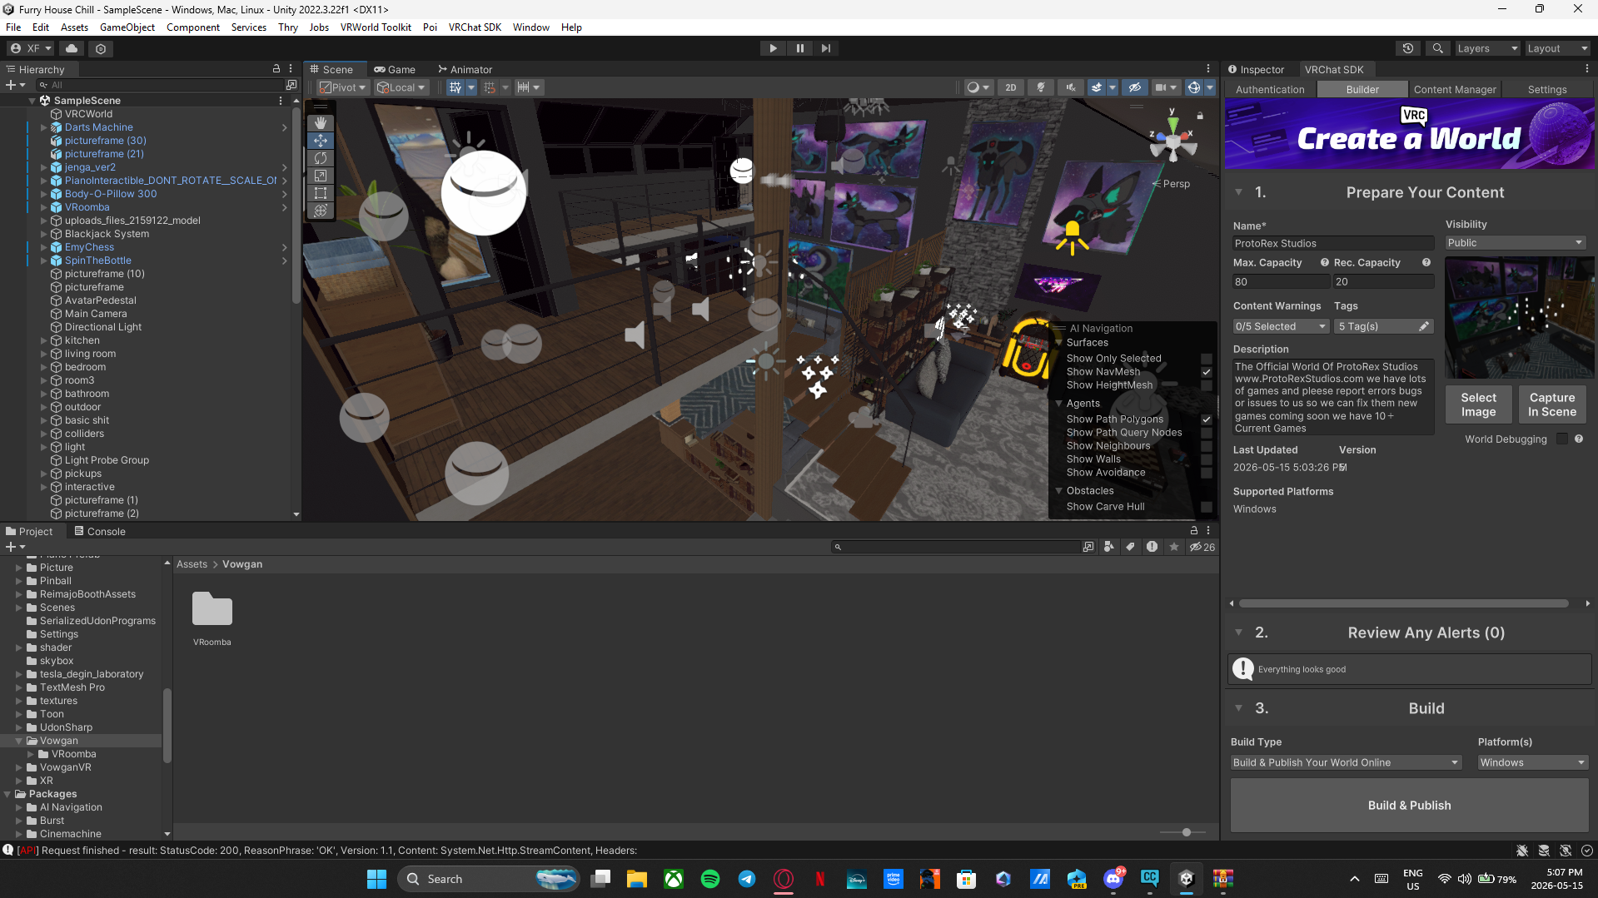This screenshot has height=898, width=1598.
Task: Open the Pivot handle position dropdown
Action: (342, 87)
